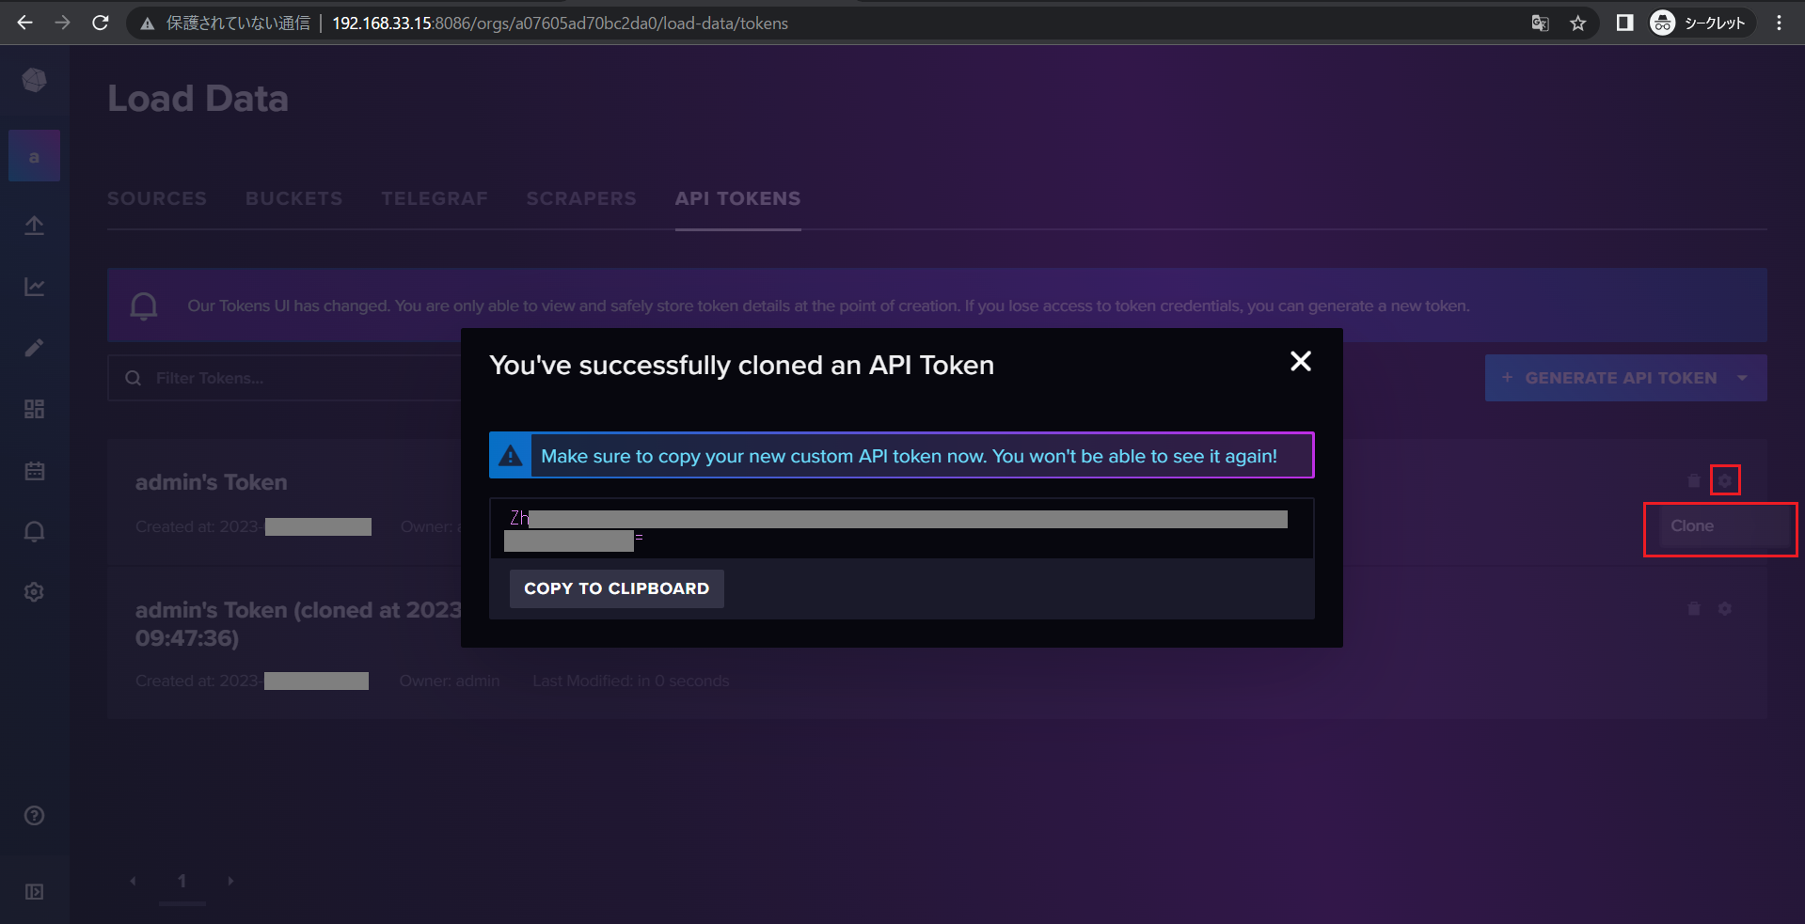Screen dimensions: 1805x924
Task: Open Settings gear icon in sidebar
Action: [35, 592]
